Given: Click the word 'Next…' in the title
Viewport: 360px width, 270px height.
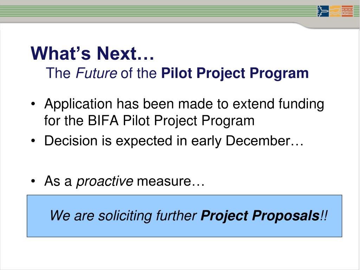Looking at the screenshot, I should (x=125, y=53).
